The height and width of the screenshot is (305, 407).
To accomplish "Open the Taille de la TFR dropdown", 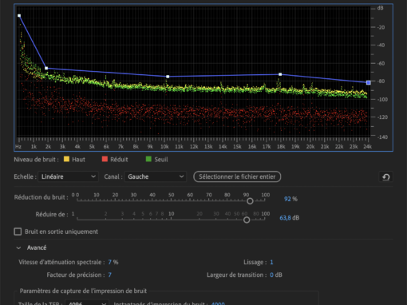I will [86, 303].
